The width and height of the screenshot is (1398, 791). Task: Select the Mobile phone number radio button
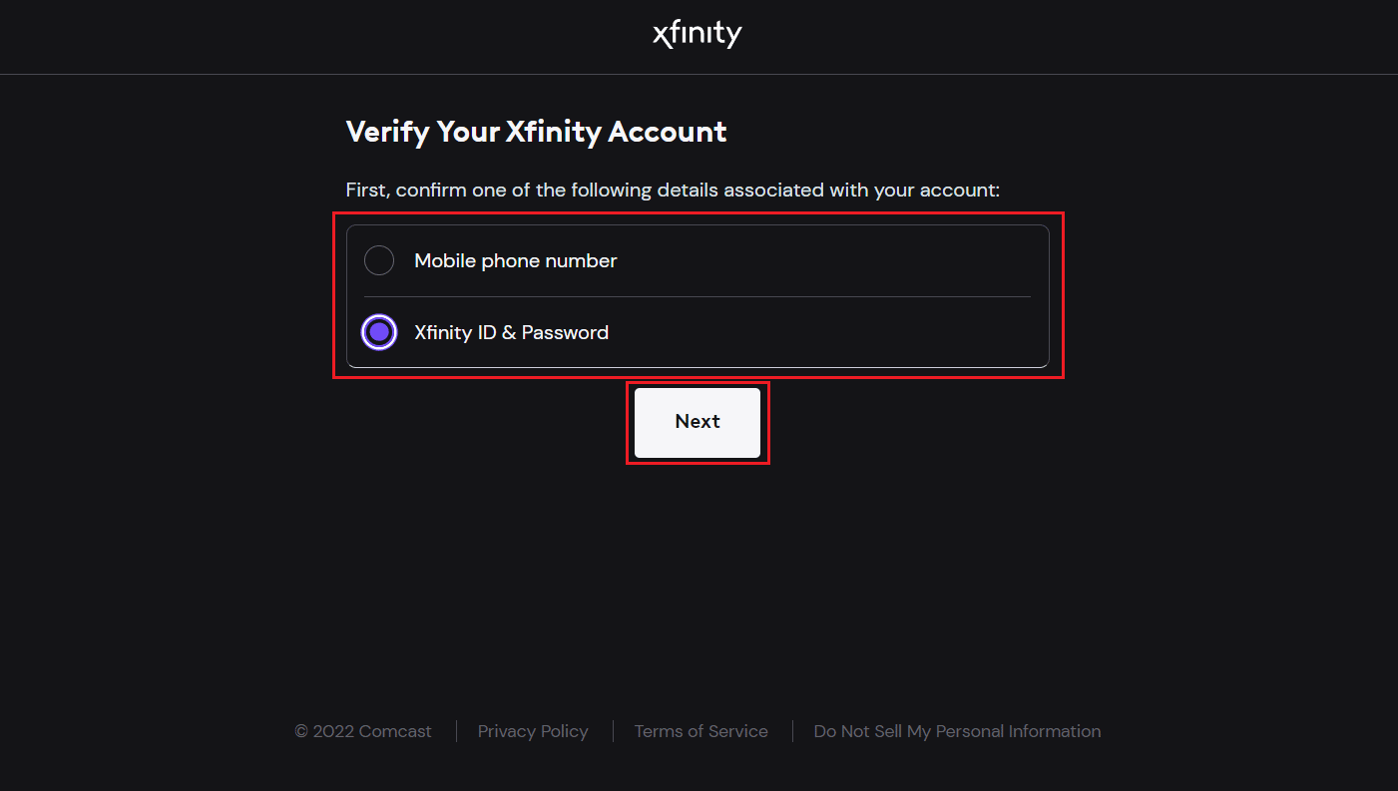[x=379, y=261]
